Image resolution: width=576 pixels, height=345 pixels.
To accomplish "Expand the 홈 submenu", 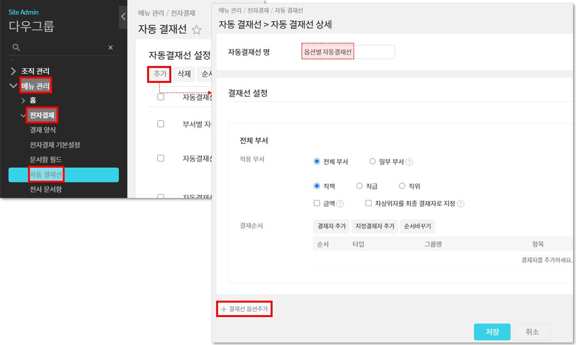I will tap(23, 100).
